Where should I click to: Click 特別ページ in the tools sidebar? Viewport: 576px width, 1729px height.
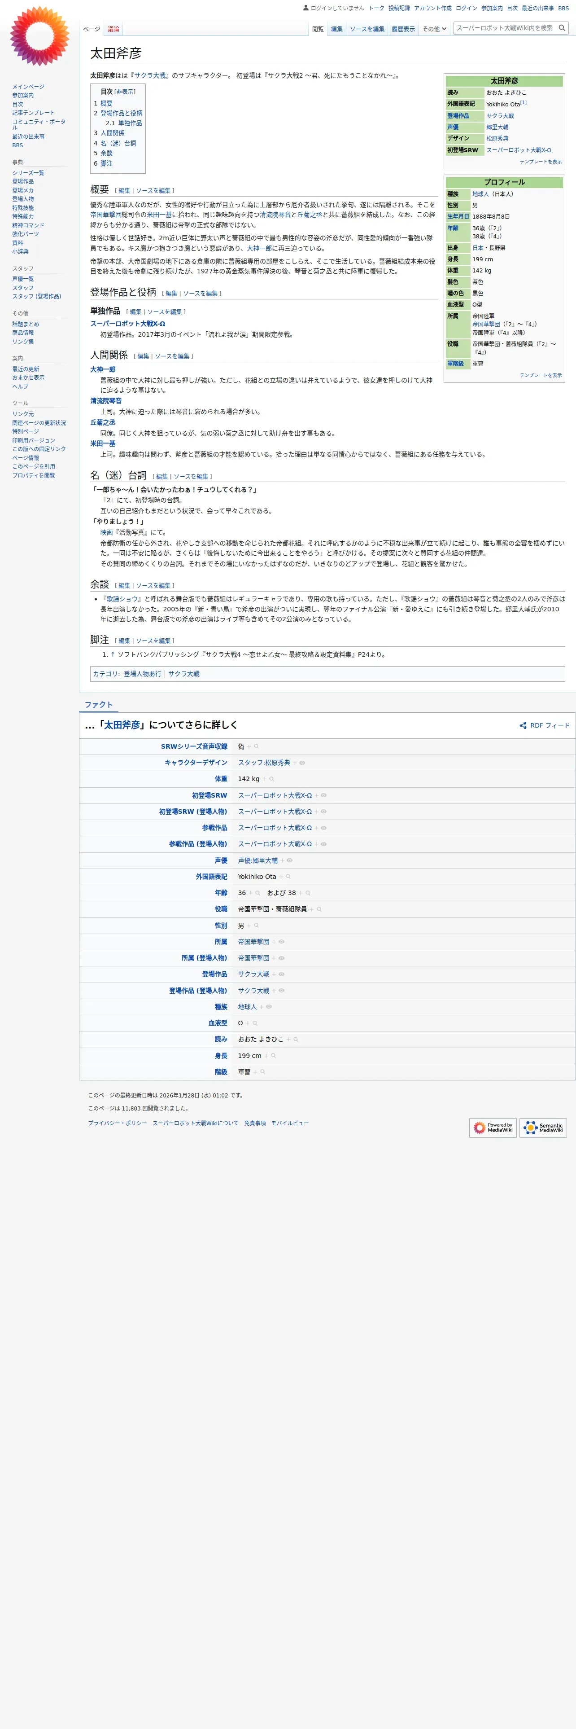click(26, 432)
